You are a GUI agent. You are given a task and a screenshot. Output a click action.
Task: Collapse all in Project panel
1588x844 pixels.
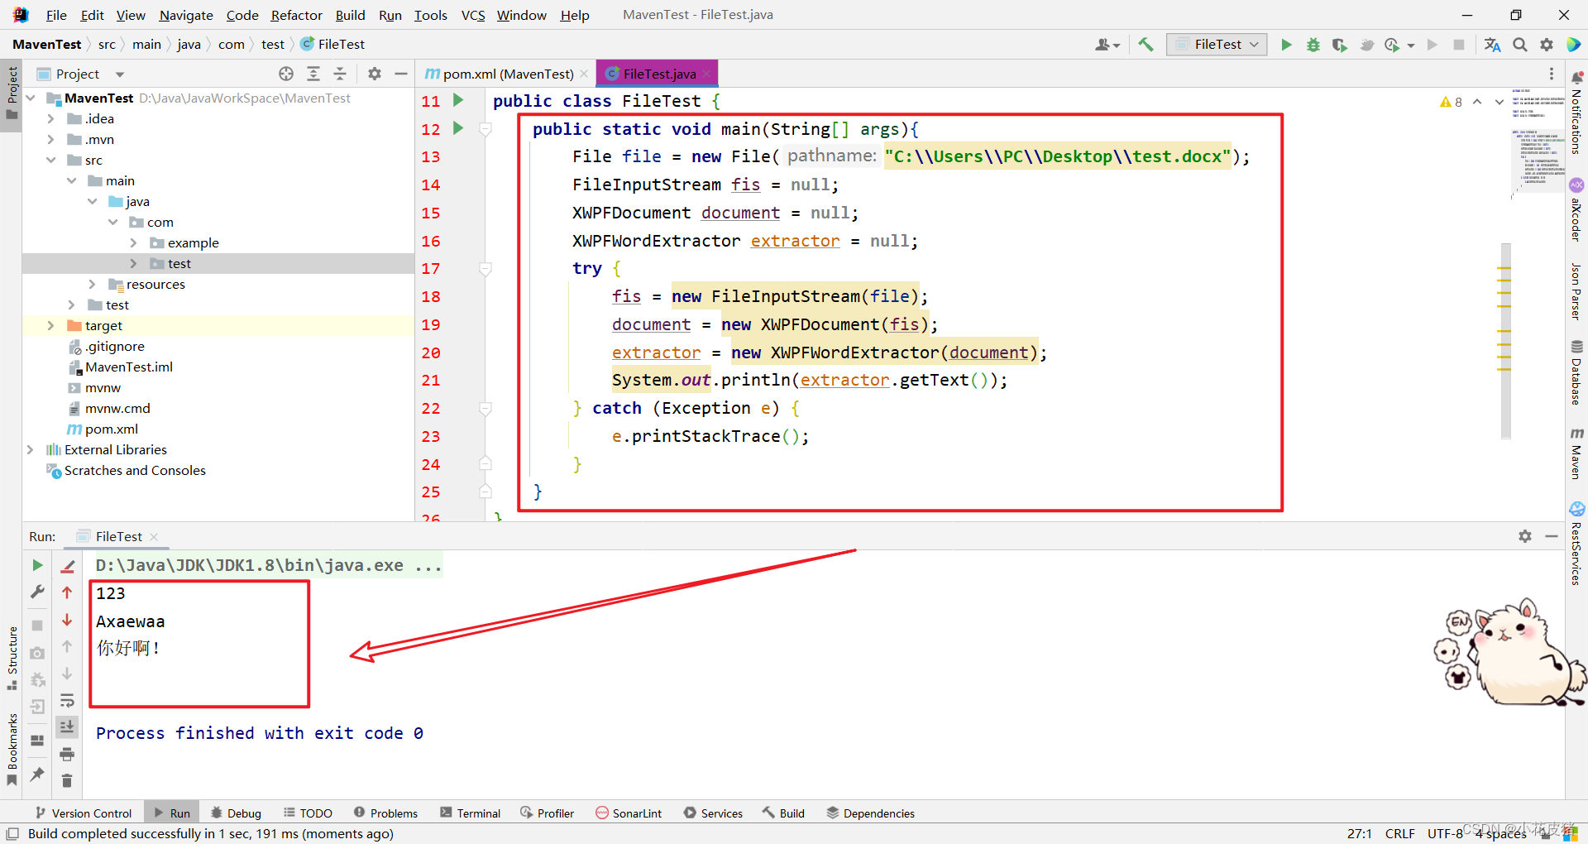340,74
